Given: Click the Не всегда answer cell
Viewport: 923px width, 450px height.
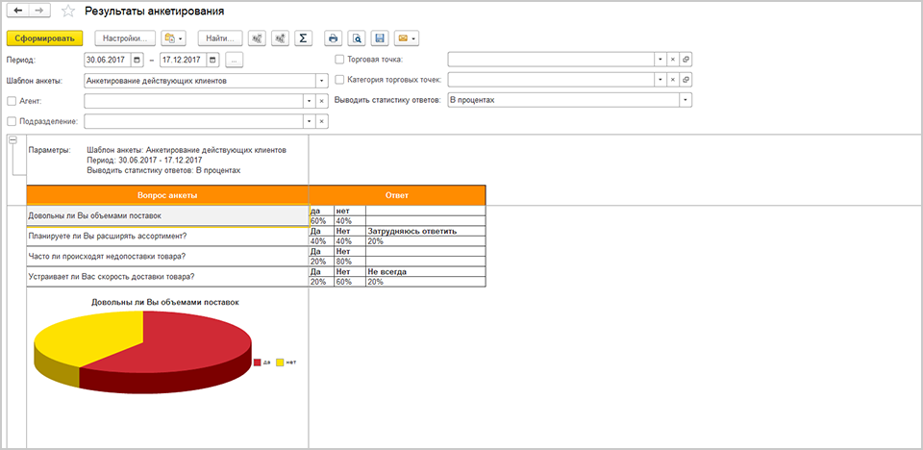Looking at the screenshot, I should point(426,271).
